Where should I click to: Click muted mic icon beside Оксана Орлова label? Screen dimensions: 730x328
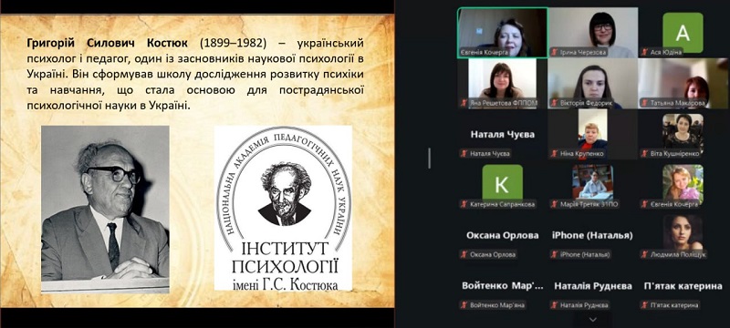click(x=464, y=254)
